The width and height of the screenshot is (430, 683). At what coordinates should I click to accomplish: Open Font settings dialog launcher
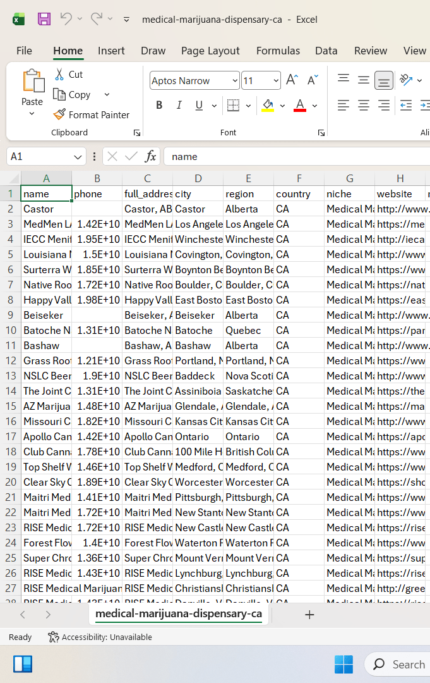point(321,133)
